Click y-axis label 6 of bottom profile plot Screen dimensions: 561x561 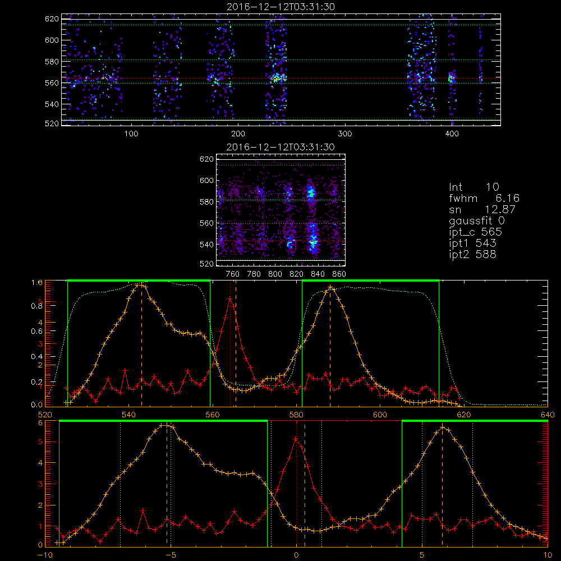click(41, 422)
